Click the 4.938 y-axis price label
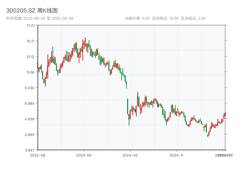The image size is (250, 187). (x=31, y=119)
